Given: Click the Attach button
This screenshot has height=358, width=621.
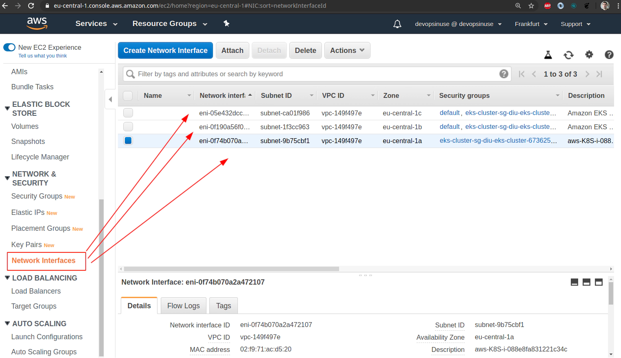Looking at the screenshot, I should click(x=232, y=51).
